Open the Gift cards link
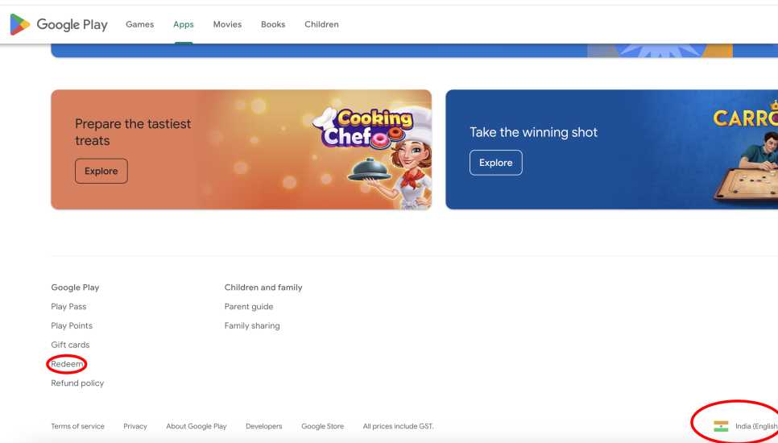This screenshot has height=443, width=778. [x=70, y=345]
